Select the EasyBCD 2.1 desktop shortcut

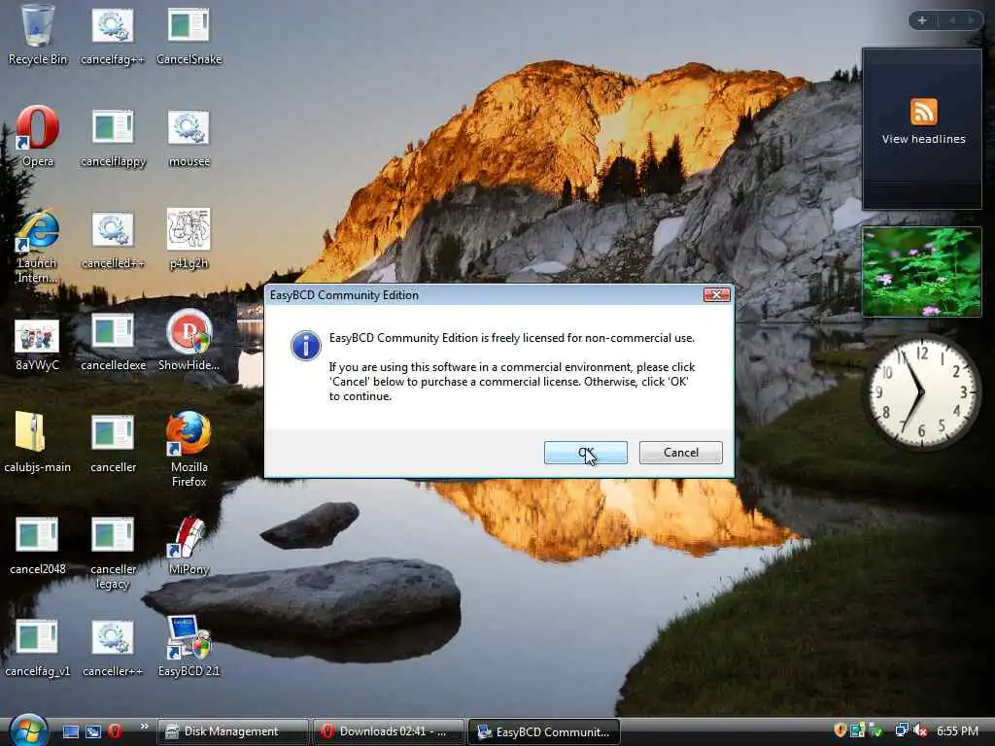189,648
